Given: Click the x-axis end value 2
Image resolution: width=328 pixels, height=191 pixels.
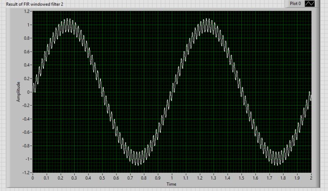Looking at the screenshot, I should pos(311,178).
